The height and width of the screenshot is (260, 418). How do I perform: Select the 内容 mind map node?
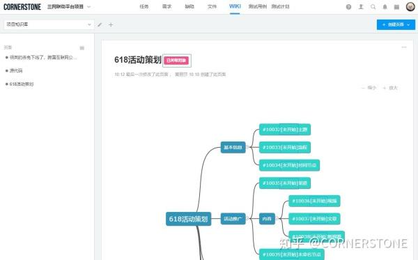coord(267,219)
